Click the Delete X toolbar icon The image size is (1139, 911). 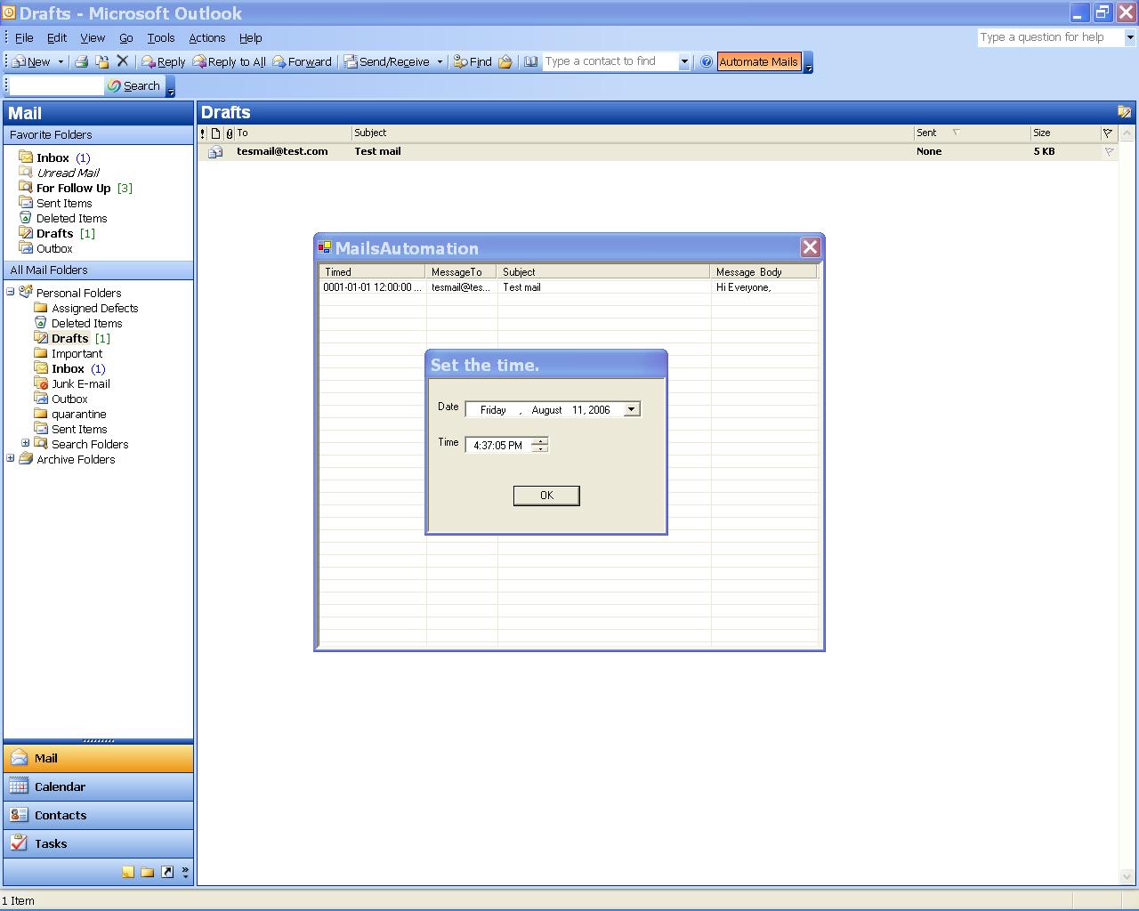(123, 61)
